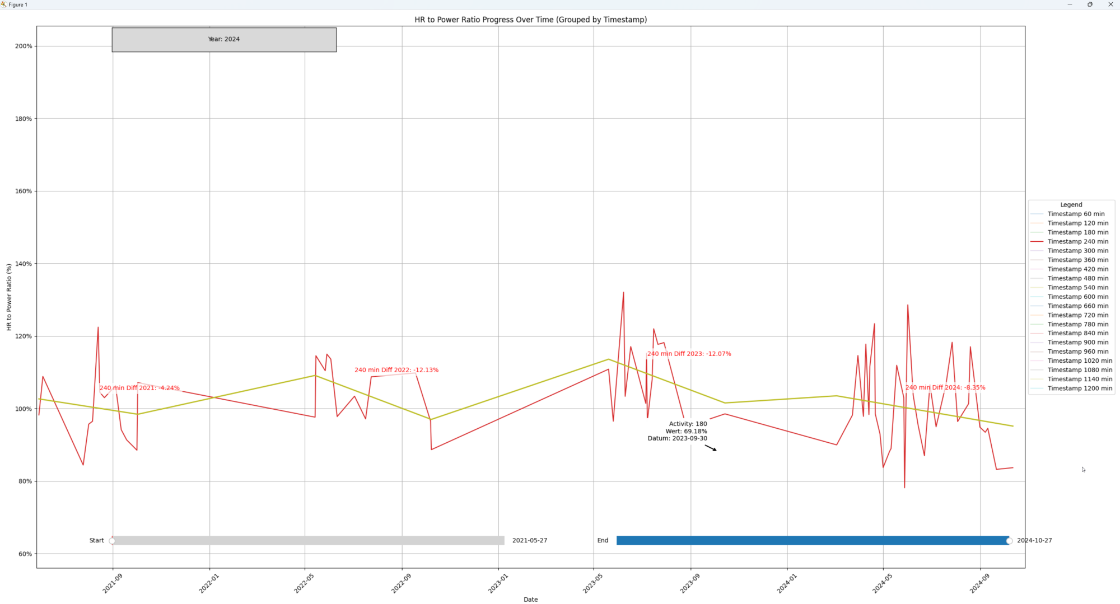Screen dimensions: 1120x604
Task: Toggle Timestamp 240 min legend entry
Action: (x=1069, y=242)
